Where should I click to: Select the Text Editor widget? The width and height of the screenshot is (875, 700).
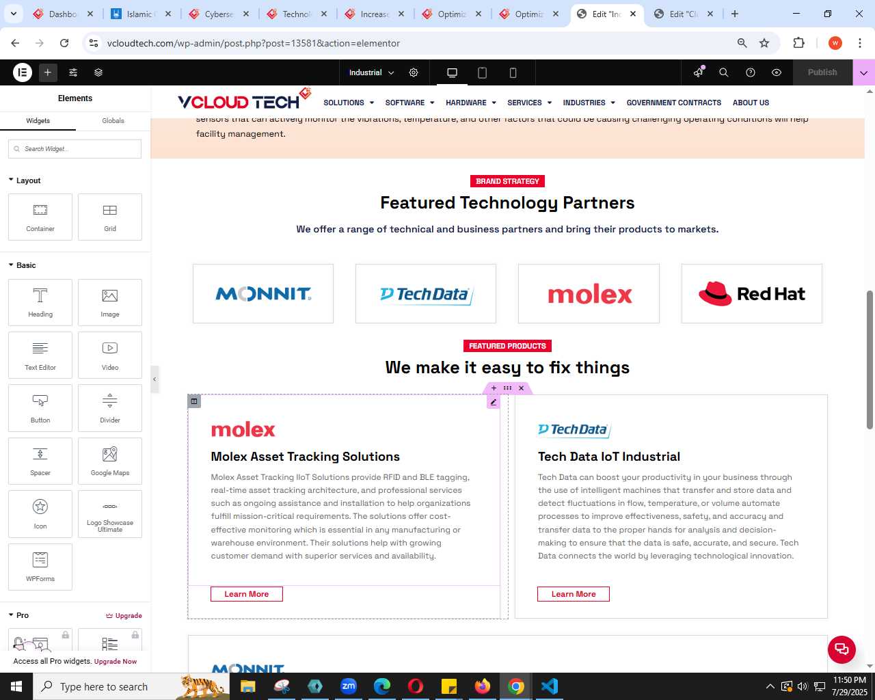(40, 355)
